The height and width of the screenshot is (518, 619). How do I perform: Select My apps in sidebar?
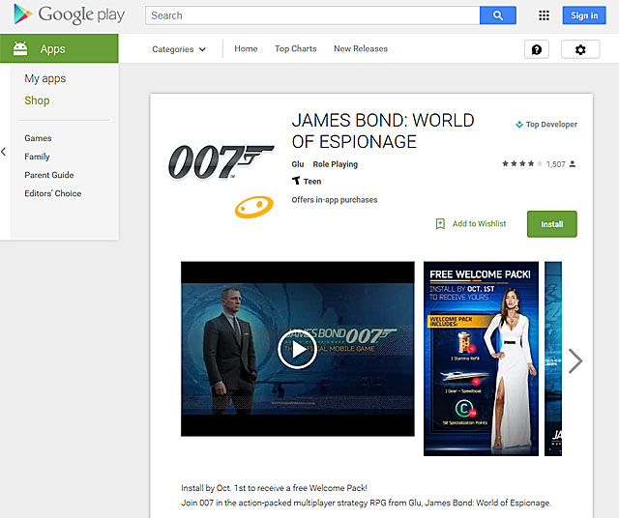point(45,78)
